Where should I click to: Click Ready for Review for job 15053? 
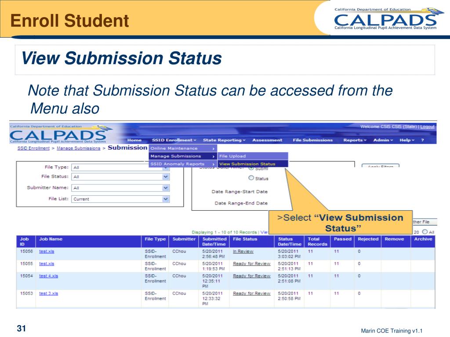click(252, 294)
